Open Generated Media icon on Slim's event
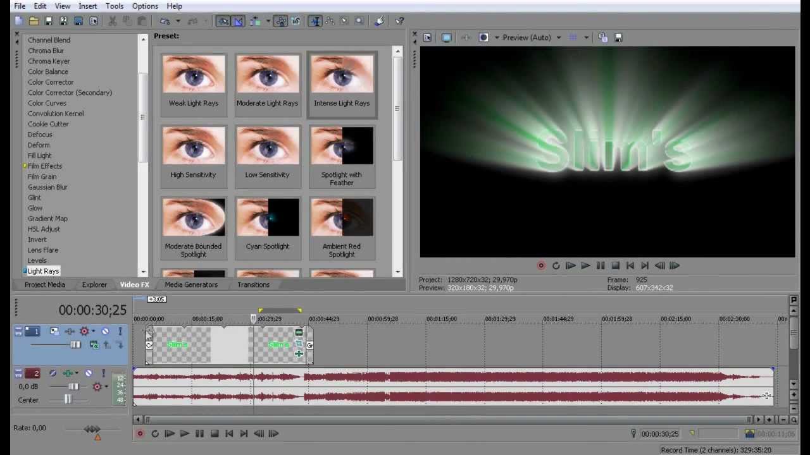This screenshot has height=455, width=810. coord(299,332)
